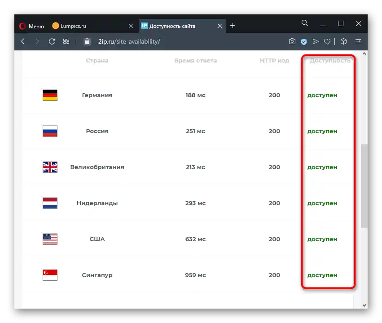Click the page scrollbar down arrow
The image size is (382, 323).
tap(364, 305)
